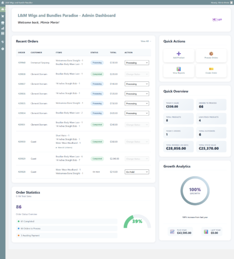Click order number #29940
Image resolution: width=234 pixels, height=259 pixels.
22,62
